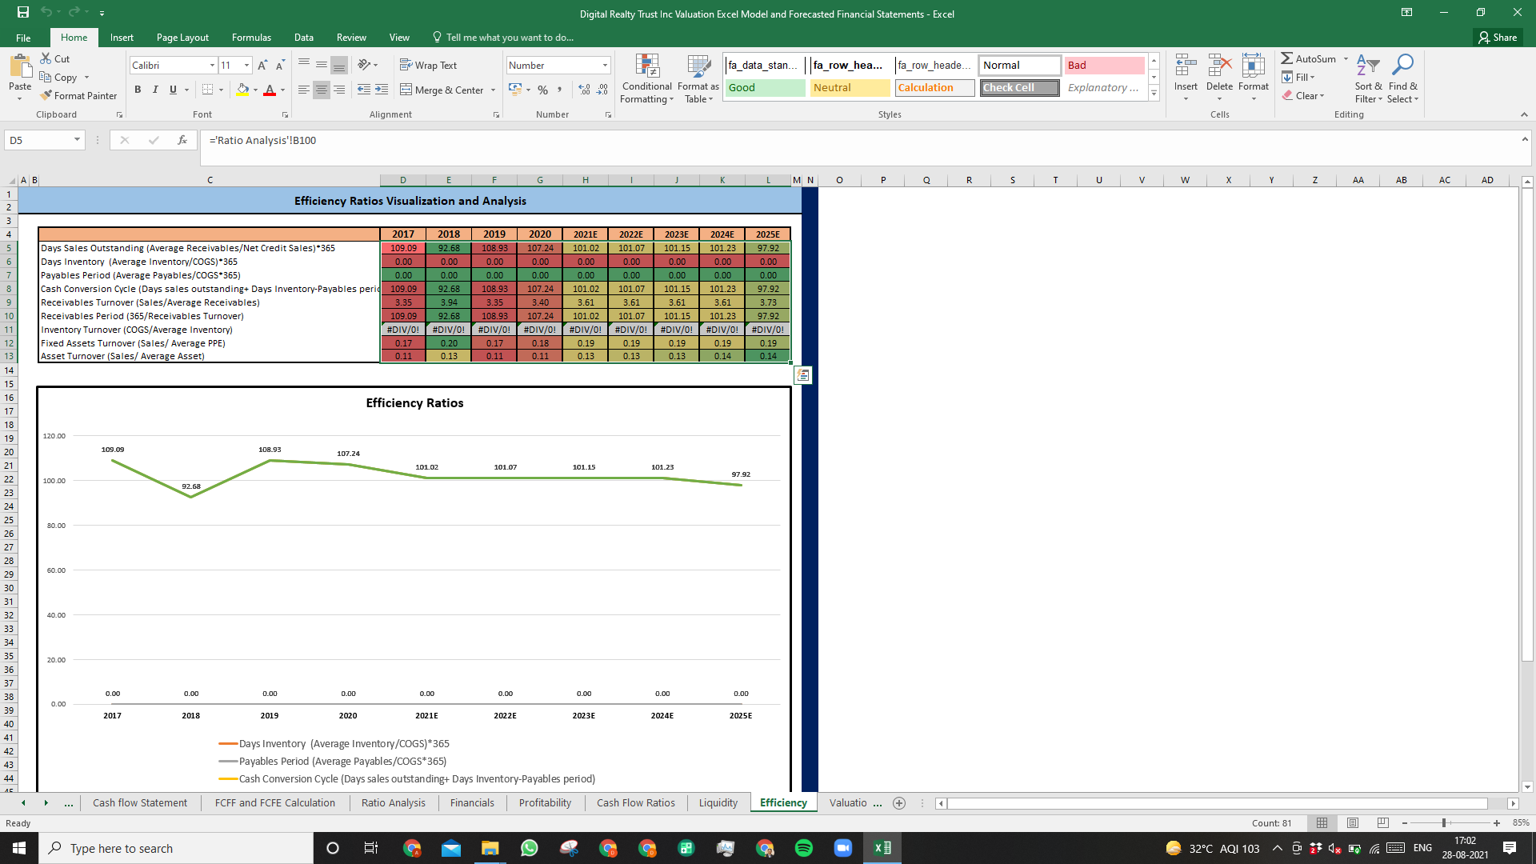Open the font size dropdown arrow
This screenshot has height=864, width=1536.
click(x=246, y=66)
